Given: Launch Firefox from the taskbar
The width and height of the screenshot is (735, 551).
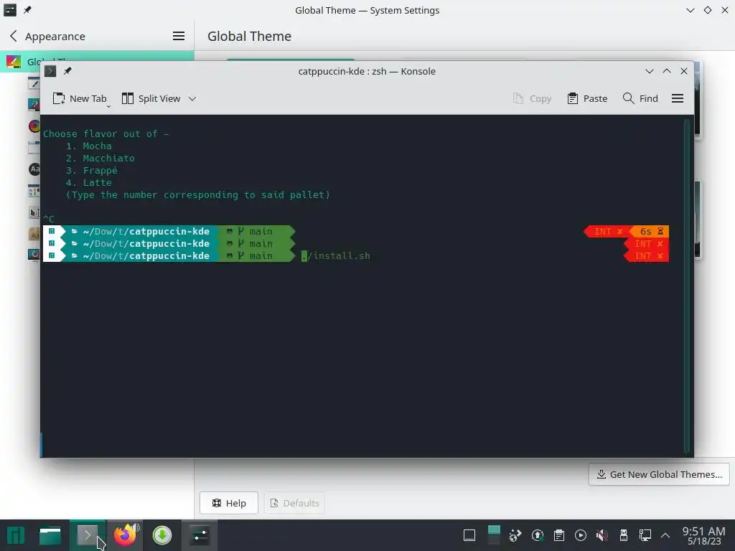Looking at the screenshot, I should click(x=125, y=535).
